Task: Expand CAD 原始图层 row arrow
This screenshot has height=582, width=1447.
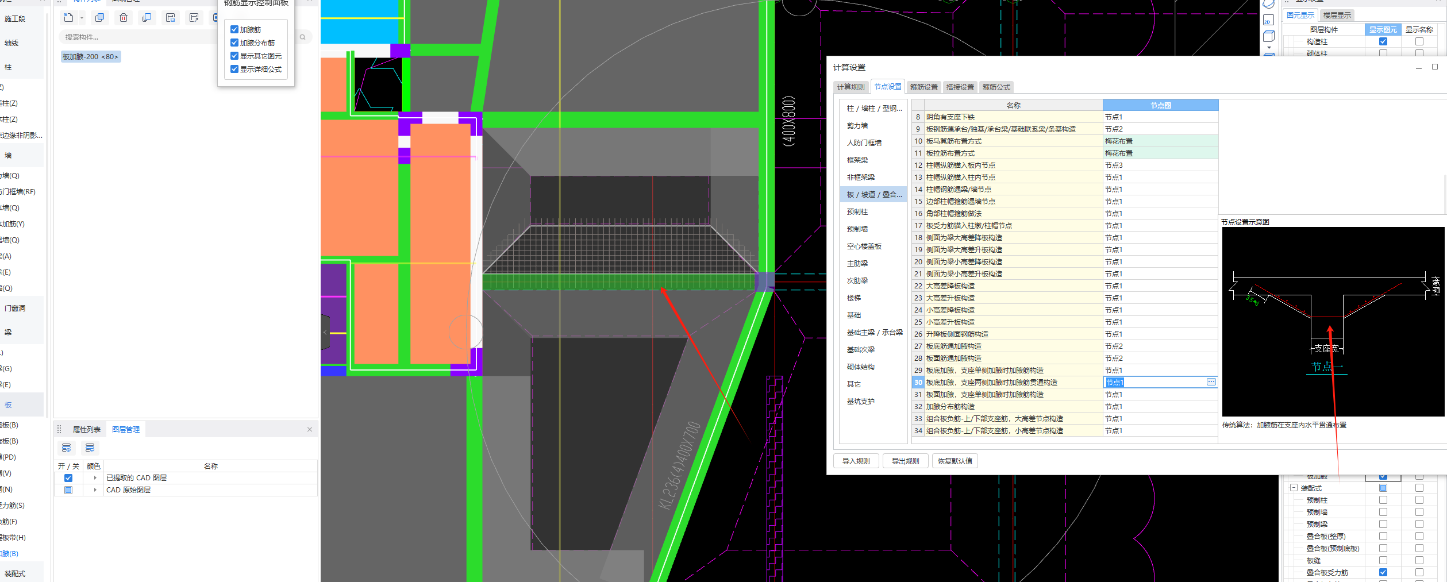Action: [x=95, y=490]
